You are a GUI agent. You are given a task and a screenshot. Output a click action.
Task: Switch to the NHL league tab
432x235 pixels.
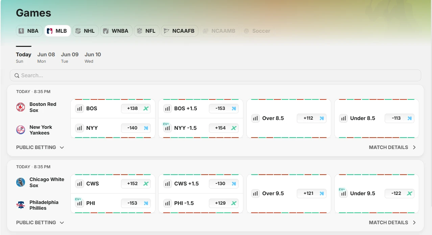85,31
